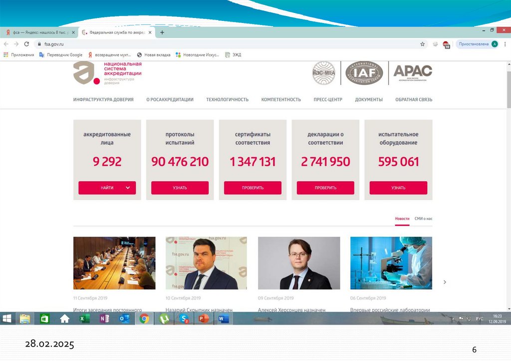Image resolution: width=511 pixels, height=361 pixels.
Task: Expand the Найти dropdown under аккредитованные лица
Action: pos(107,188)
